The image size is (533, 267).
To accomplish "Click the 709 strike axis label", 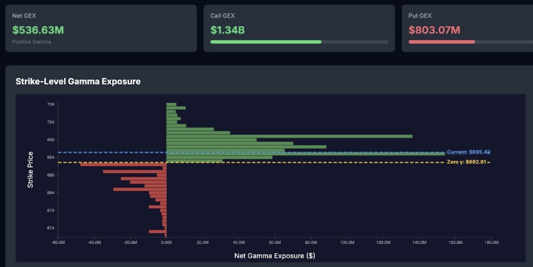I will (51, 105).
